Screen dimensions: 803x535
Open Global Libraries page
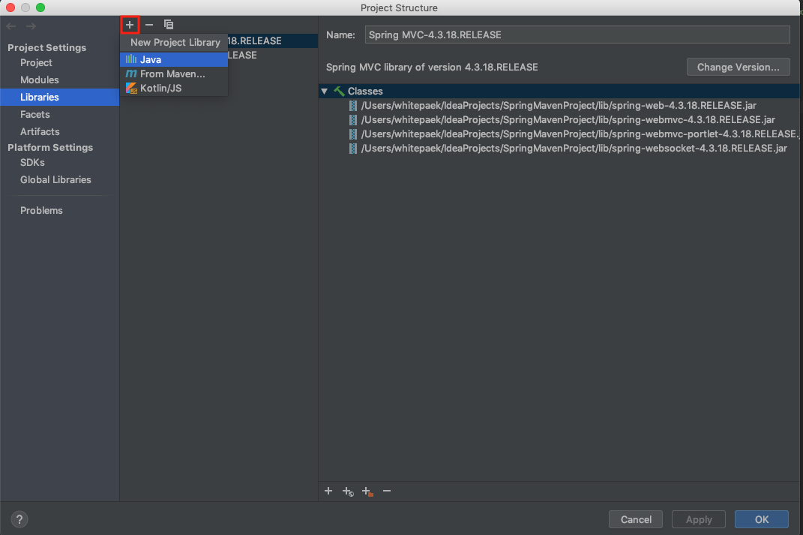coord(55,180)
